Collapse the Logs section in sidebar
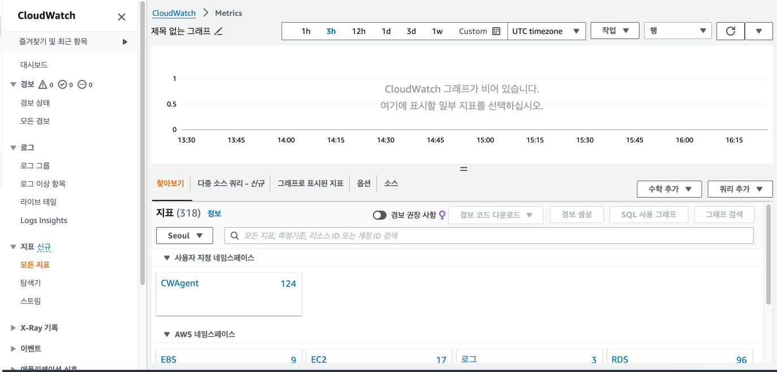Image resolution: width=777 pixels, height=372 pixels. (x=14, y=148)
